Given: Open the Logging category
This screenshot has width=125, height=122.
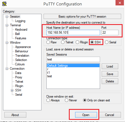Looking at the screenshot, I should click(20, 21).
